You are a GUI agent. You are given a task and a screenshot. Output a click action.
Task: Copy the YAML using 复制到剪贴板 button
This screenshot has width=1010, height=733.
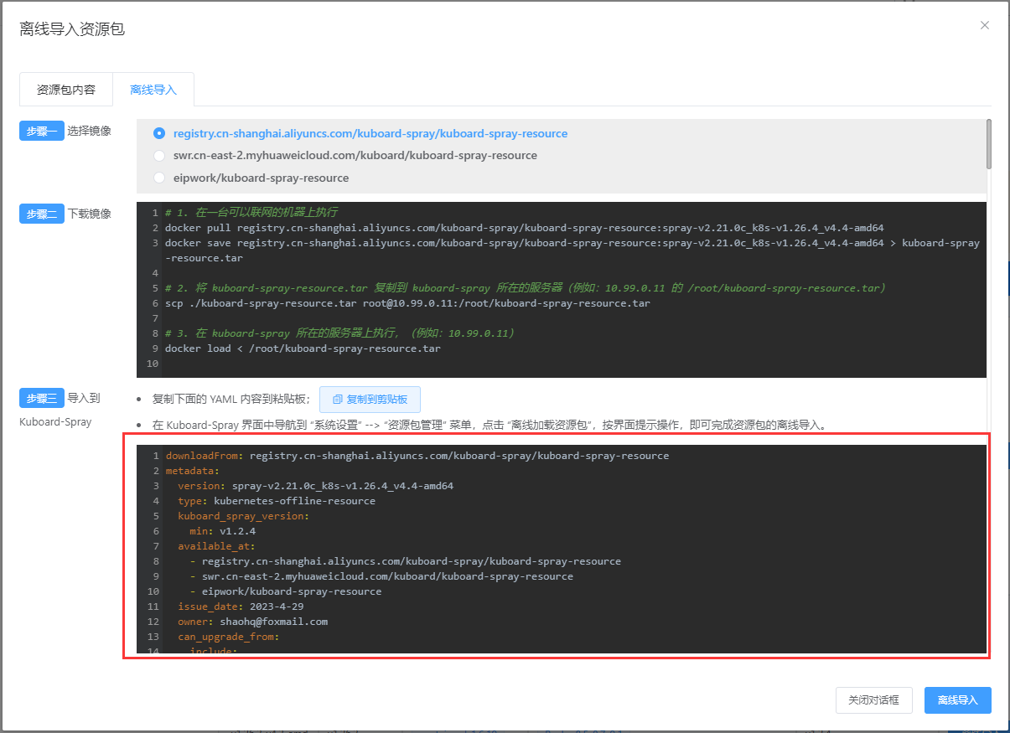pyautogui.click(x=370, y=400)
